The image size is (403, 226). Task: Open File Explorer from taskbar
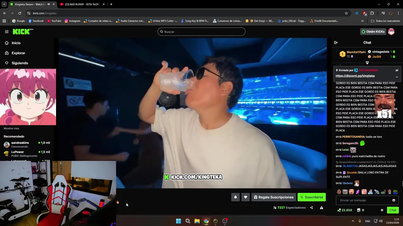(197, 221)
